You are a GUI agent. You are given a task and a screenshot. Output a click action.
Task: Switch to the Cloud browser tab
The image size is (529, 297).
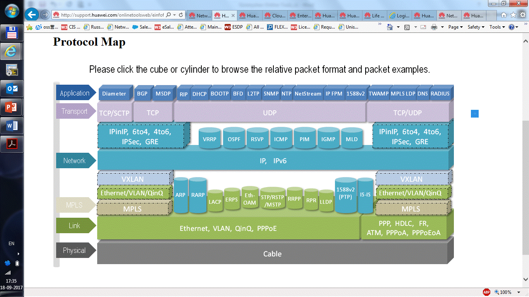click(x=274, y=15)
